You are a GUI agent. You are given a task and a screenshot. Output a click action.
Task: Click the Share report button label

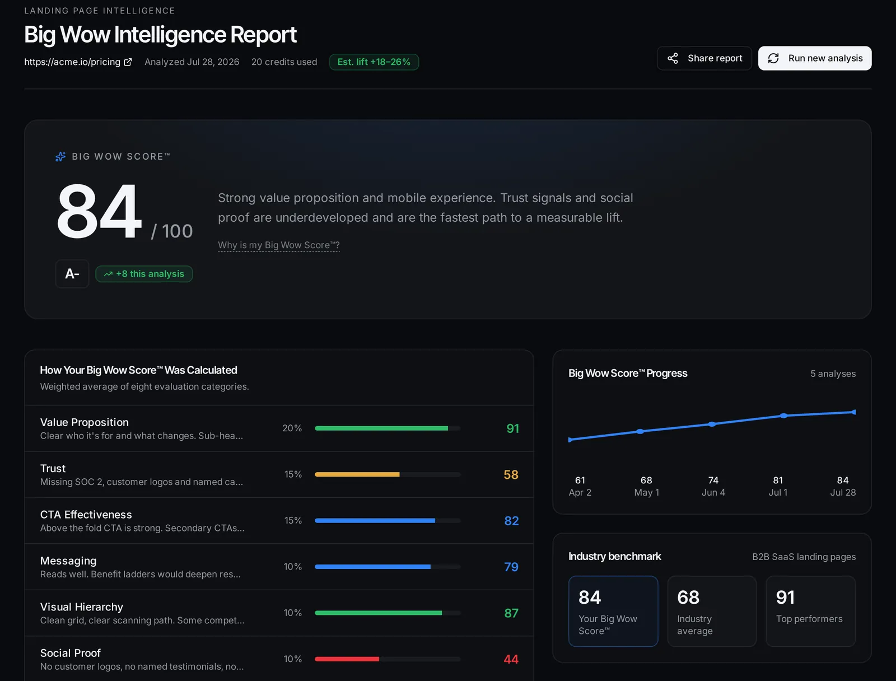click(x=715, y=58)
